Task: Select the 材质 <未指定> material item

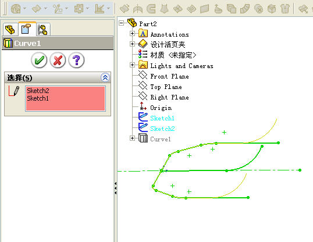Action: point(173,55)
